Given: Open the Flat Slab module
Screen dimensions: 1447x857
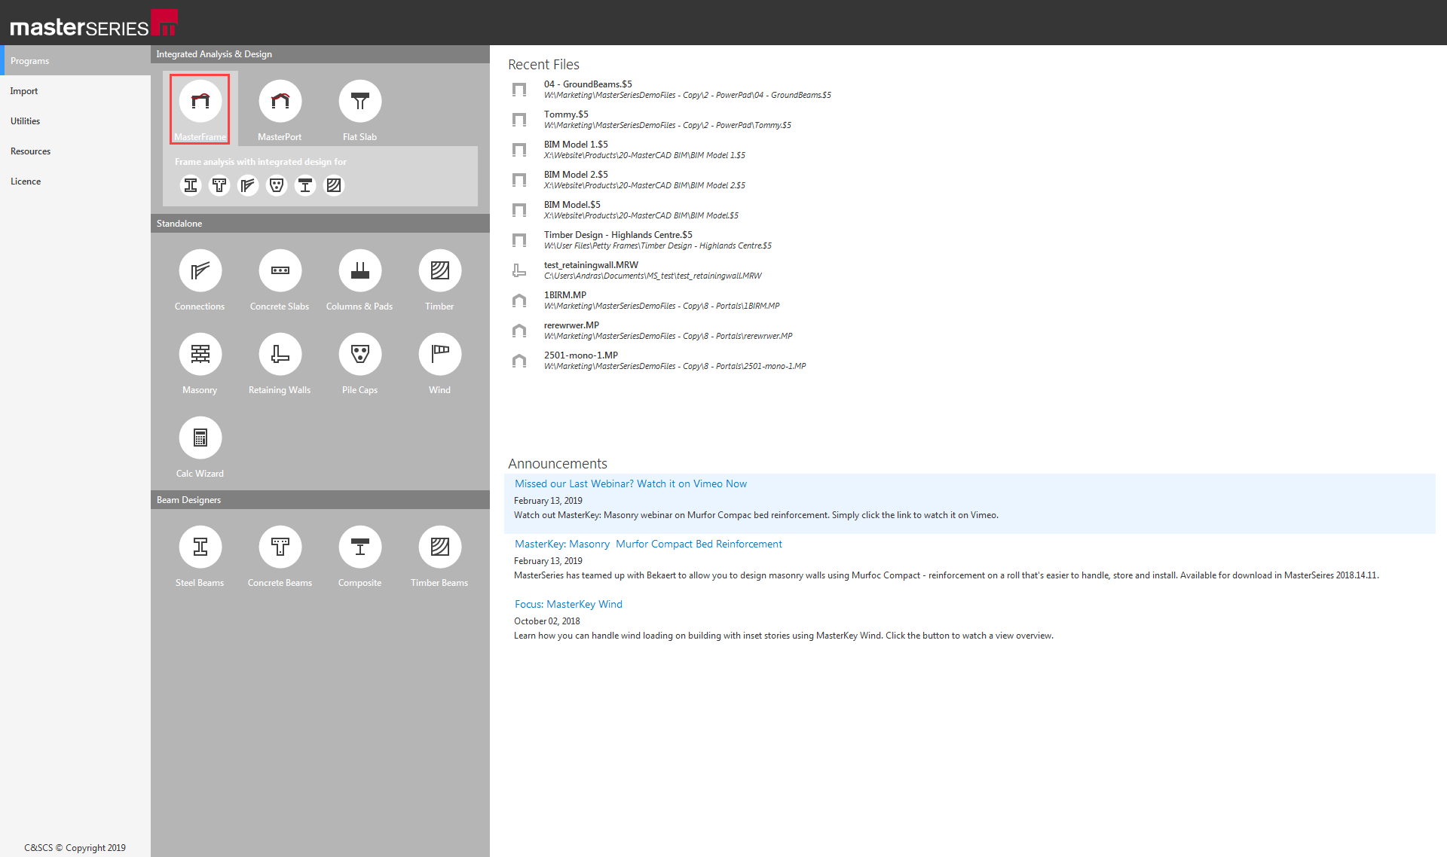Looking at the screenshot, I should tap(359, 102).
